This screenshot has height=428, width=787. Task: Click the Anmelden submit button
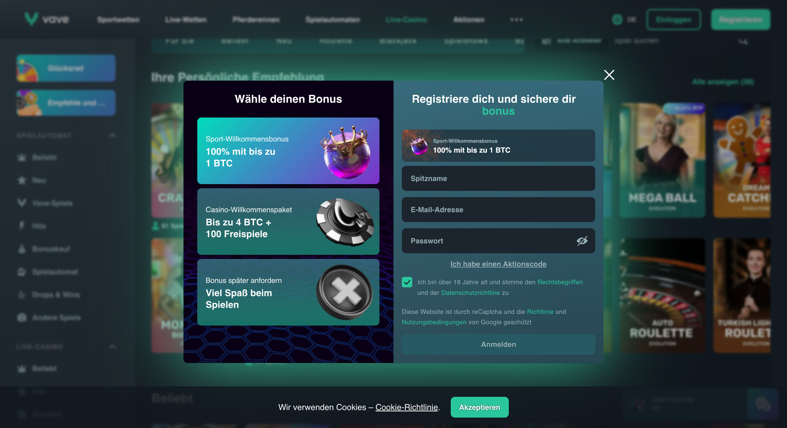(498, 344)
